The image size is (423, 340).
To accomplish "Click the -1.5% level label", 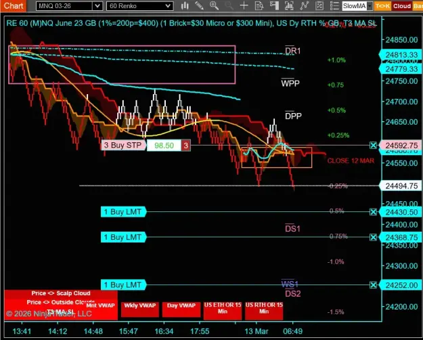I will coord(336,312).
